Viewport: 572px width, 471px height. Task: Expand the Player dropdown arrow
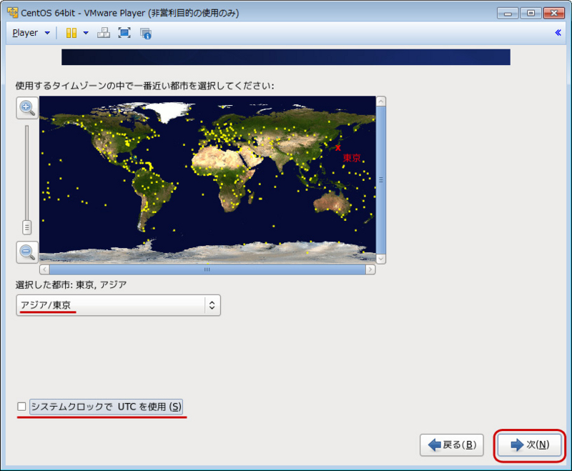(46, 32)
